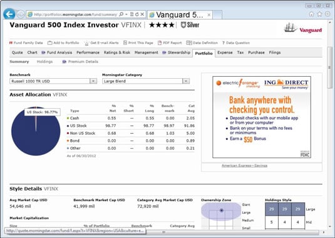
Task: Select the Portfolio tab
Action: (204, 53)
